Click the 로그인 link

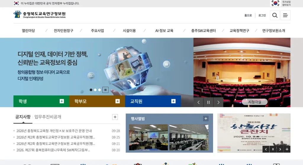coord(262,15)
